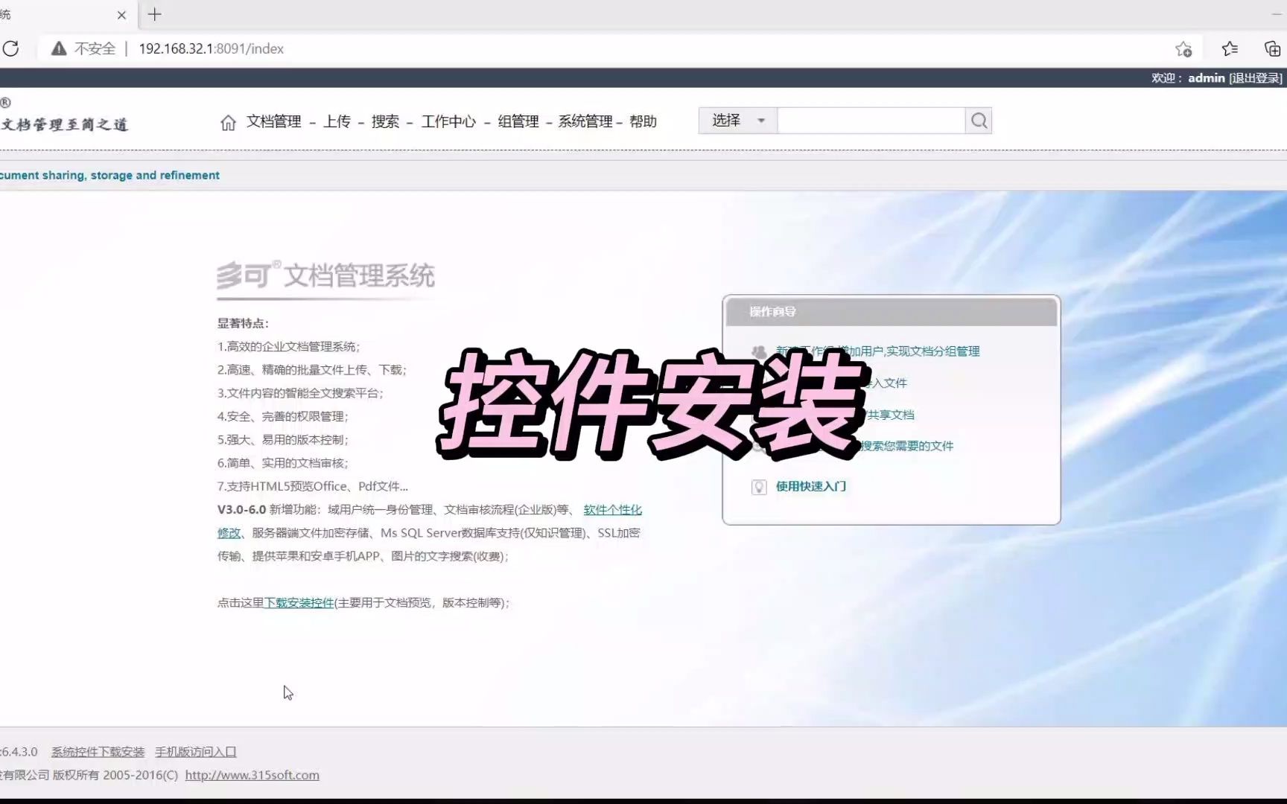Click the V3.0-6.0 version text
The width and height of the screenshot is (1287, 804).
[x=241, y=510]
